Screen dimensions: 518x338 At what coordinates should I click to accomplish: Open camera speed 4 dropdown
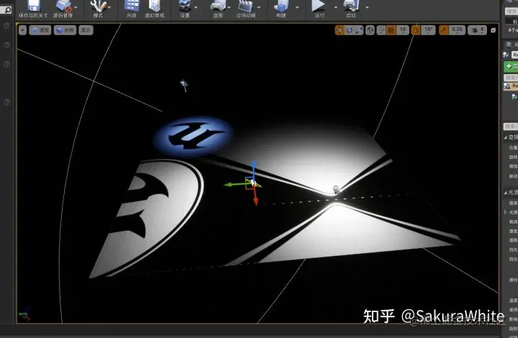click(x=478, y=30)
